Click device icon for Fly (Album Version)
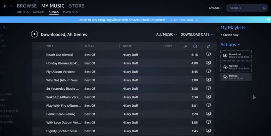Image resolution: width=271 pixels, height=136 pixels. click(209, 71)
